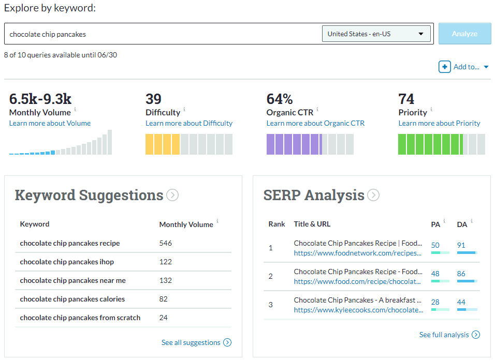Follow Learn more about Difficulty link
Viewport: 495px width, 361px height.
[189, 123]
